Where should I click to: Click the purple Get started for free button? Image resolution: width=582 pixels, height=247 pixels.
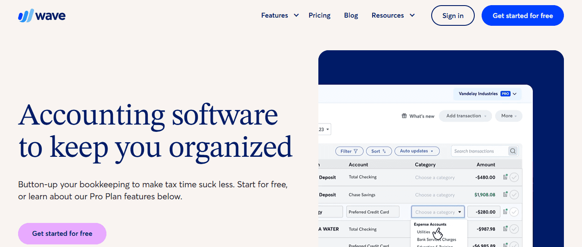62,234
